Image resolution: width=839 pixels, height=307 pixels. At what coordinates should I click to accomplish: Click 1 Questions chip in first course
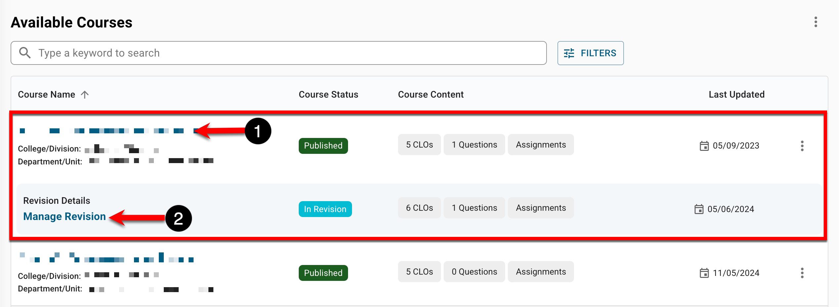474,145
